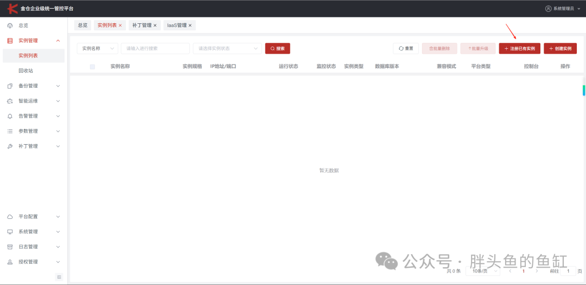Expand the 授权管理 menu
This screenshot has height=285, width=586.
(58, 262)
